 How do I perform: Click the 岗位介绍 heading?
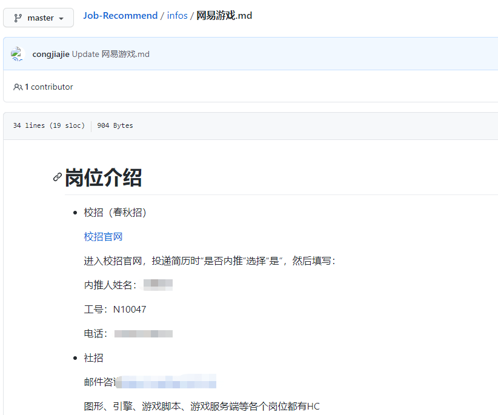pos(103,178)
